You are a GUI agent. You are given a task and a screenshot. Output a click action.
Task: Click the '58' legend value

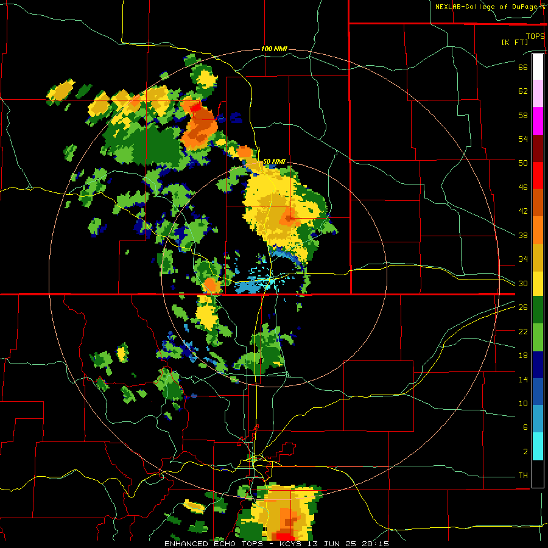click(523, 115)
